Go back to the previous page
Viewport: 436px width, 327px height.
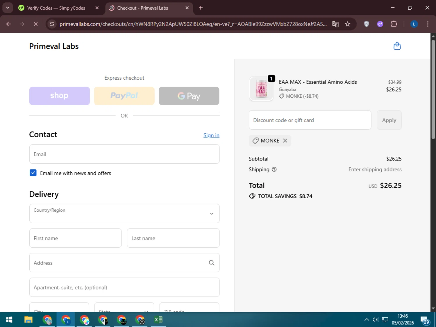(x=9, y=24)
